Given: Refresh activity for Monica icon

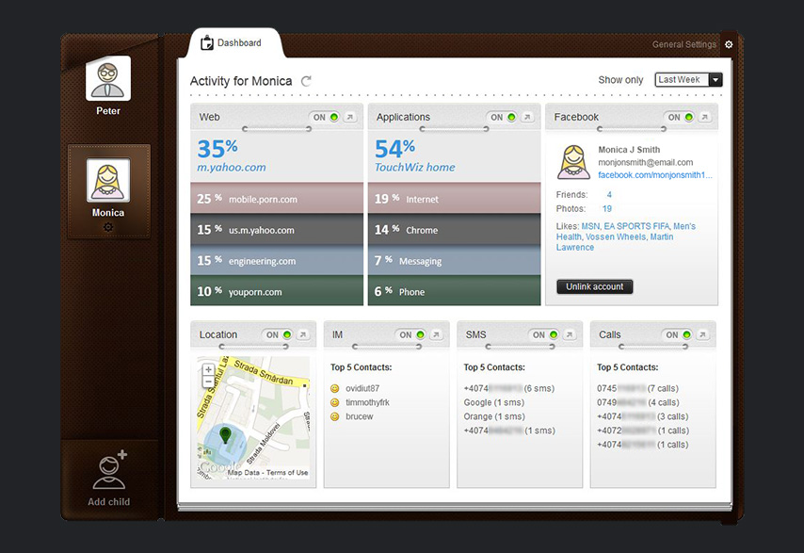Looking at the screenshot, I should [306, 81].
